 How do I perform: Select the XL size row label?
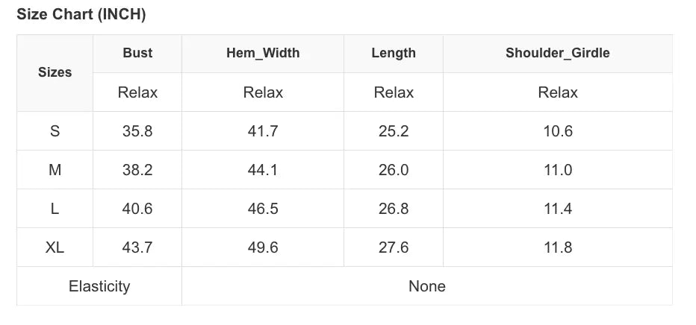click(55, 247)
